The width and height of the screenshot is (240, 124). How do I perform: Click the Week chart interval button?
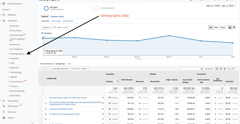tap(216, 27)
